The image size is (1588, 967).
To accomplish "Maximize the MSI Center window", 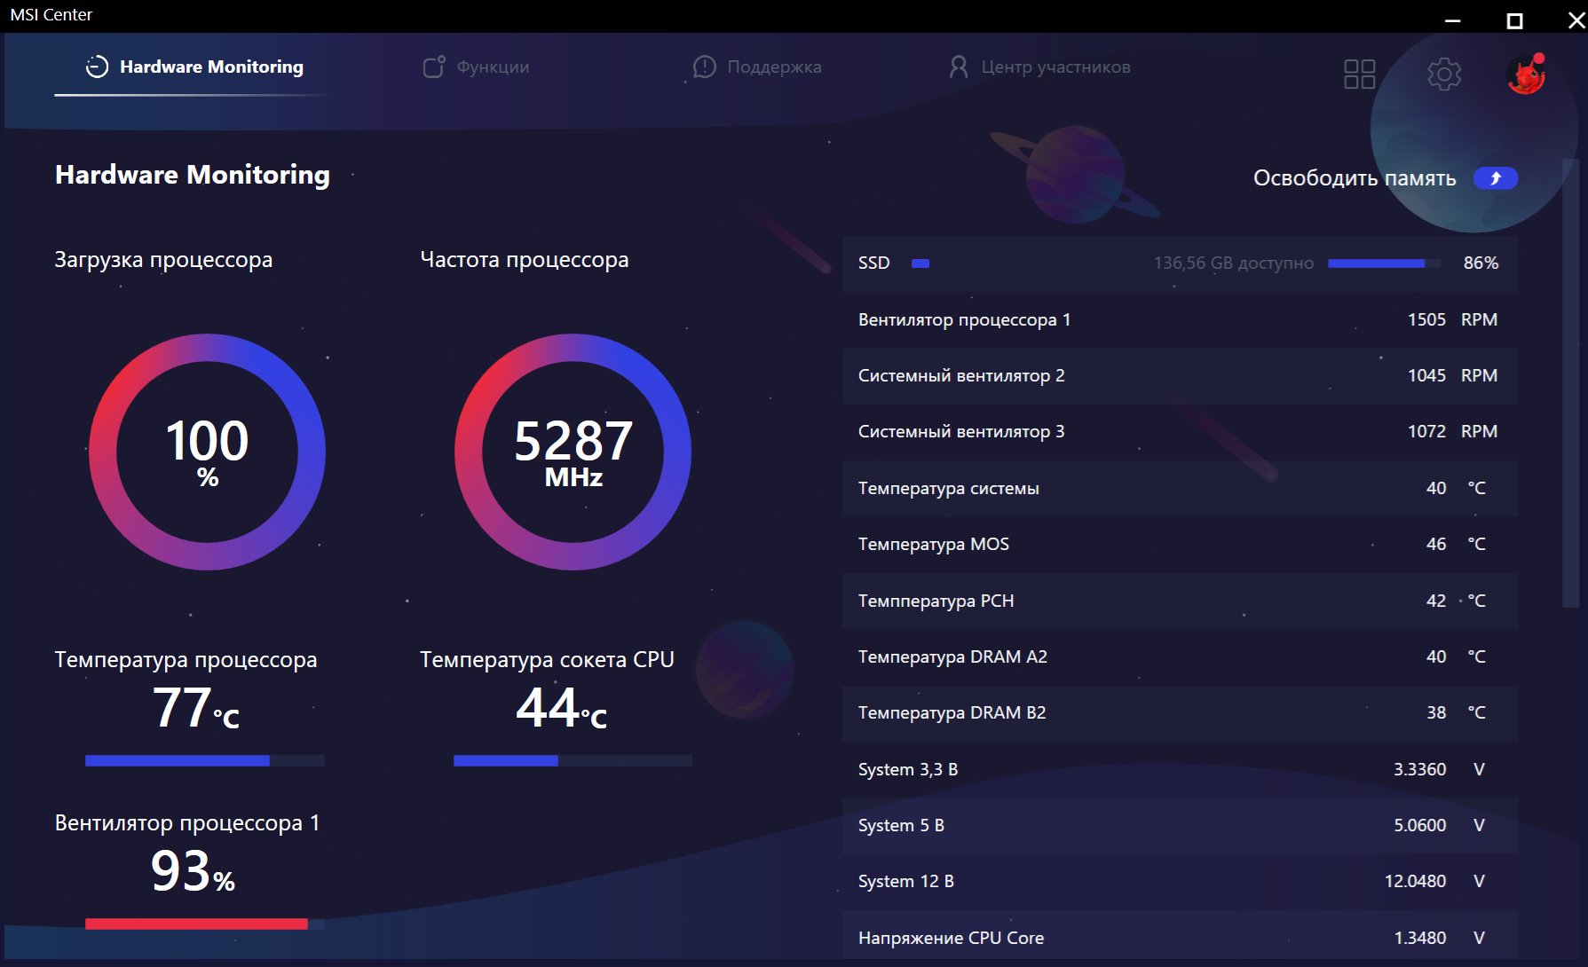I will point(1515,20).
